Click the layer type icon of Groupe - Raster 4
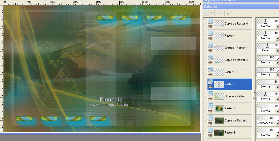The width and height of the screenshot is (279, 141). point(211,45)
